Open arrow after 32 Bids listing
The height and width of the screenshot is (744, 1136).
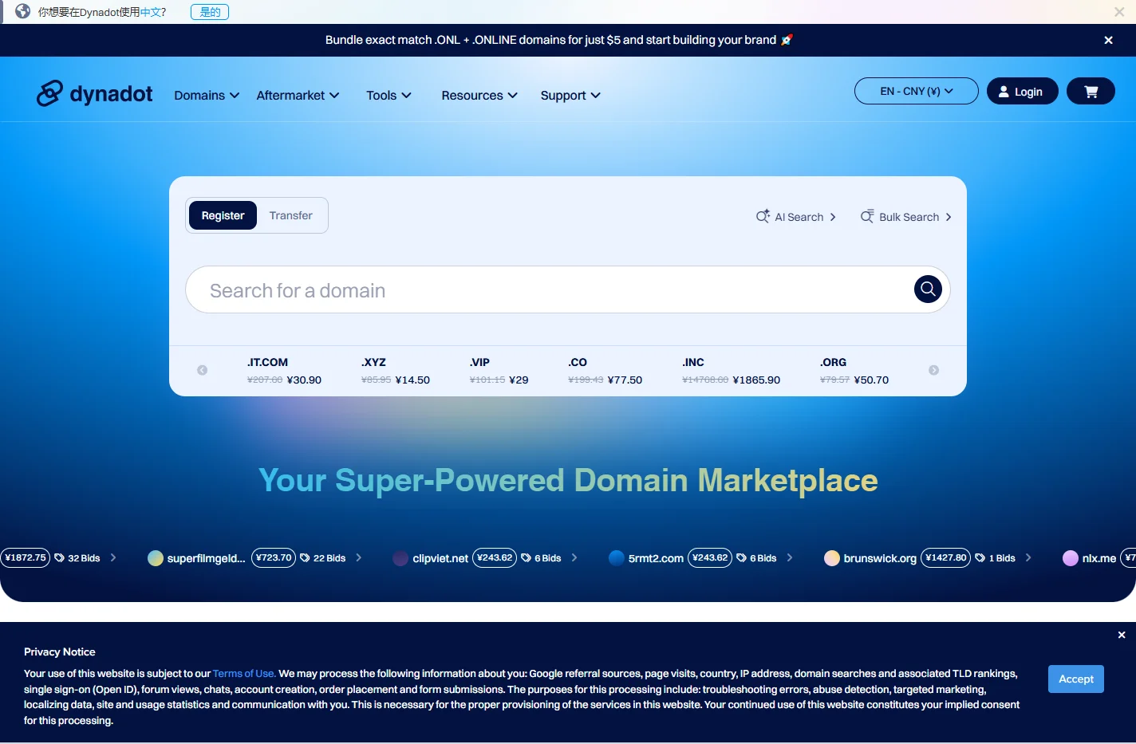click(113, 558)
